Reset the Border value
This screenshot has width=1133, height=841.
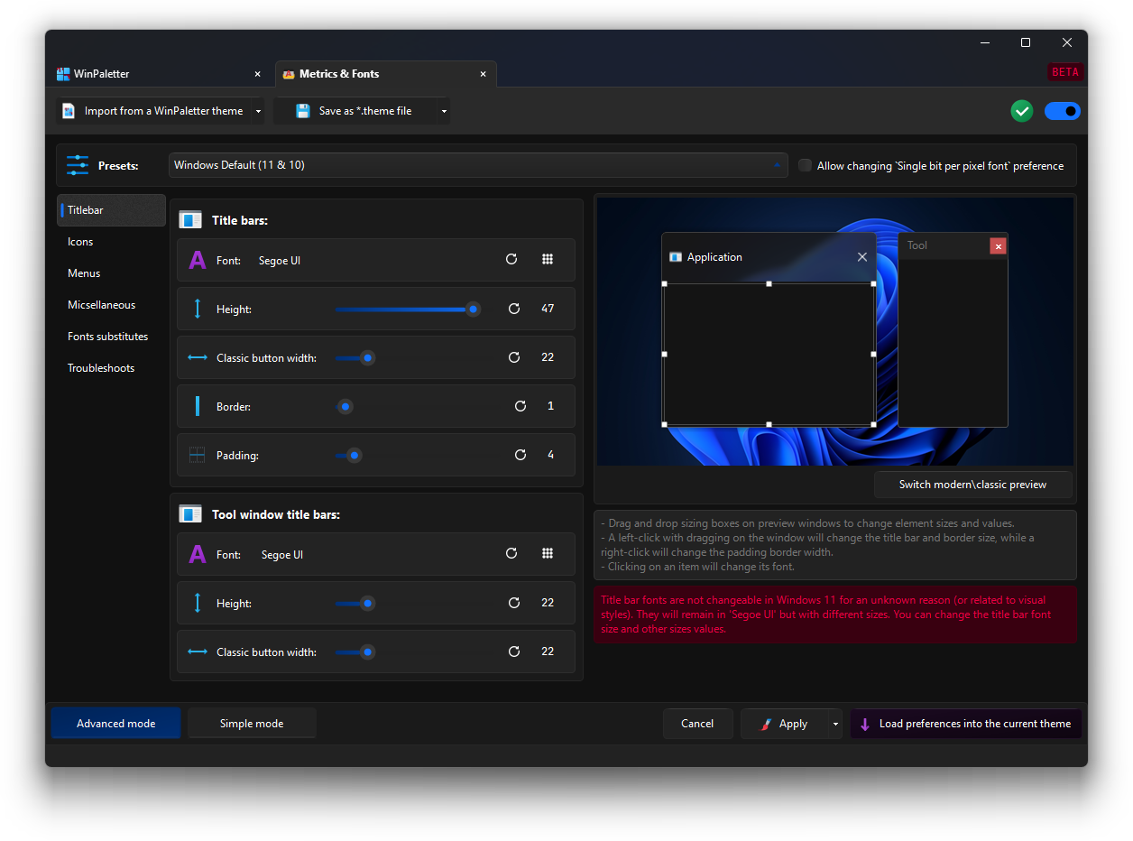(520, 406)
